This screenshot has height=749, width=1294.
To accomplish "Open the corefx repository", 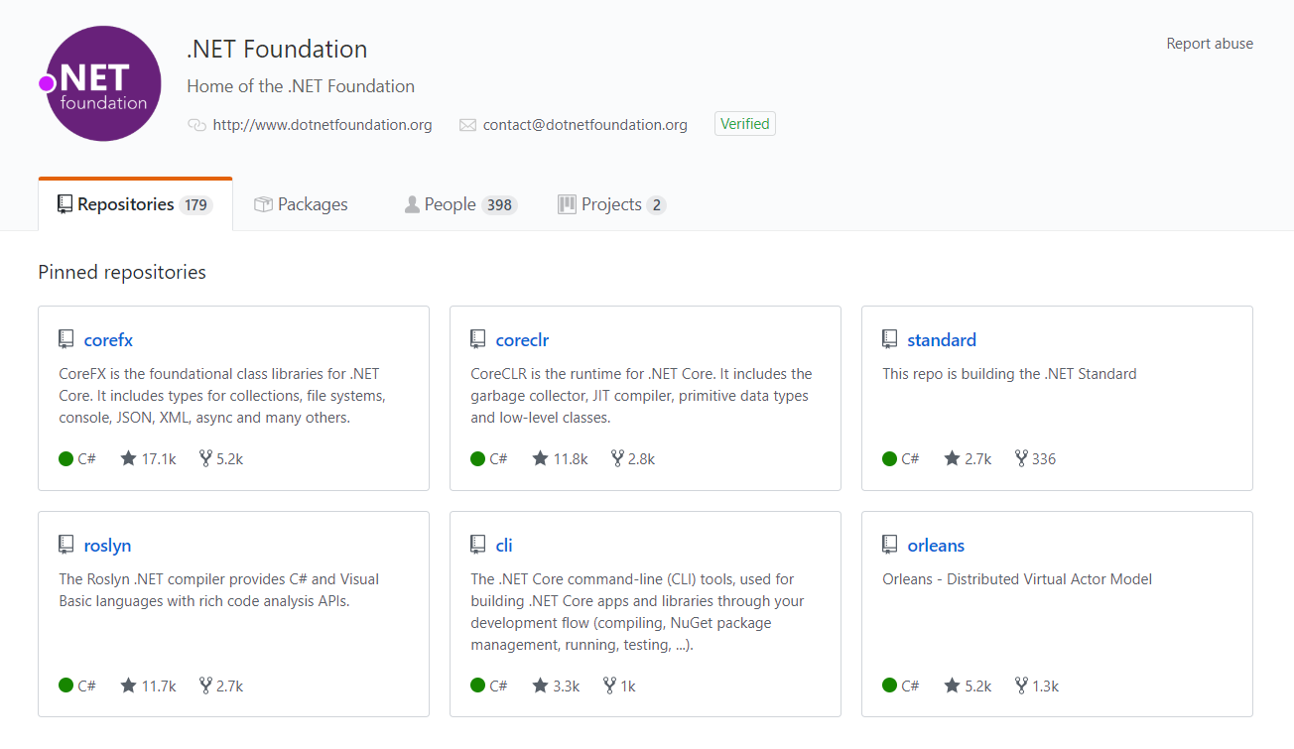I will point(108,340).
